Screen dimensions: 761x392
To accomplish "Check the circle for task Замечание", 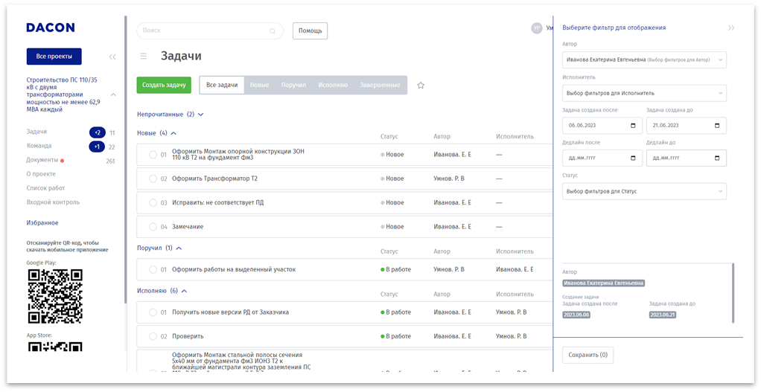I will (x=153, y=227).
